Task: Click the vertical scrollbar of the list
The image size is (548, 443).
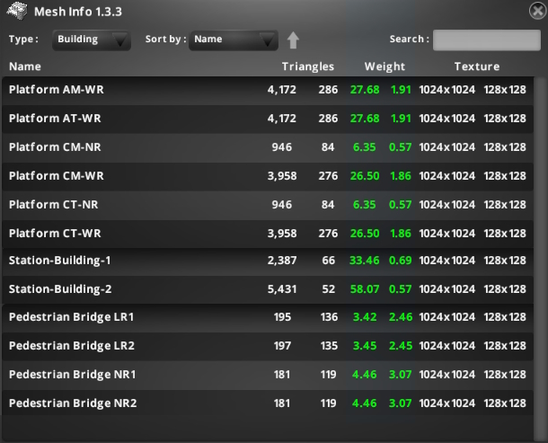Action: coord(541,259)
